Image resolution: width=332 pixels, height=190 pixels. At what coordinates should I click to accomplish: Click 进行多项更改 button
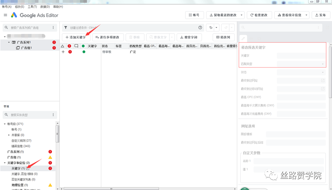point(107,37)
